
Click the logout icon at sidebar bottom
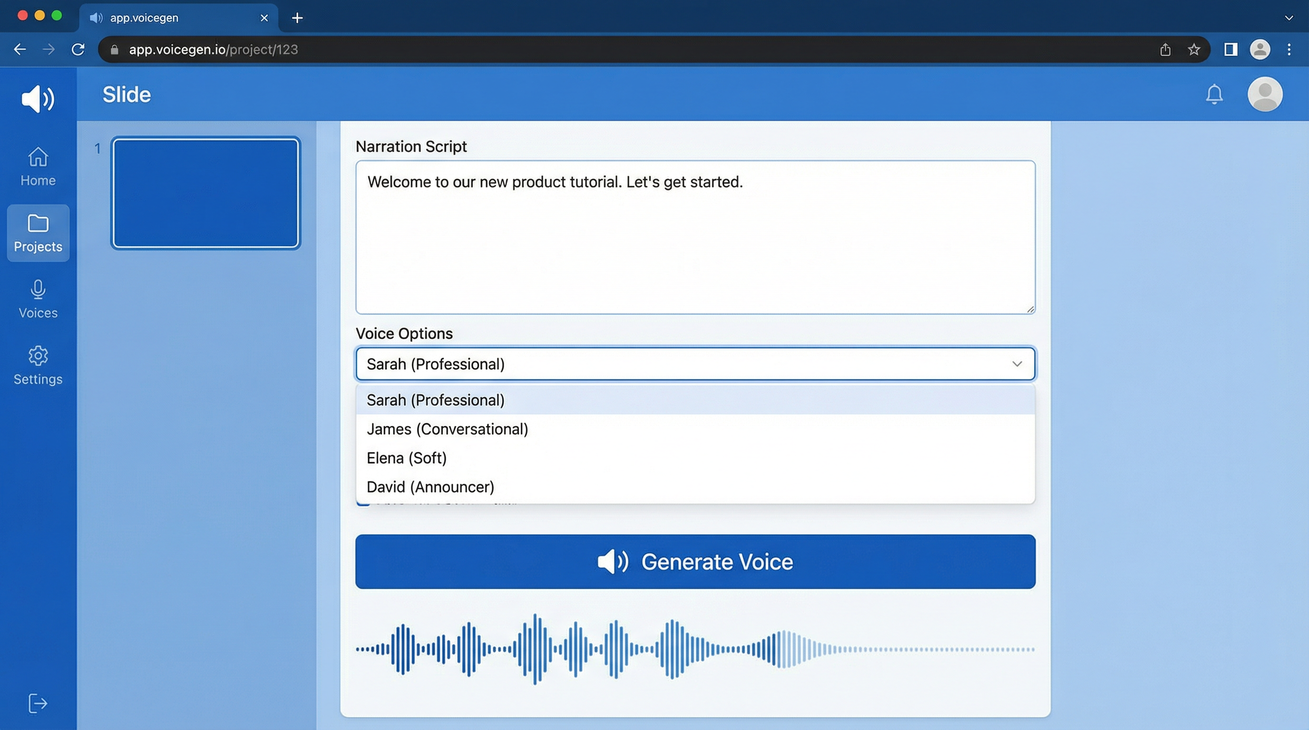click(x=38, y=703)
